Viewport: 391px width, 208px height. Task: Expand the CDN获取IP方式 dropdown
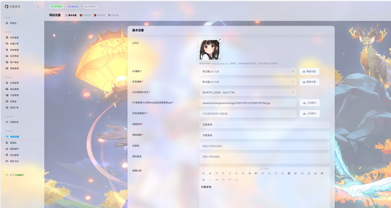pyautogui.click(x=247, y=92)
